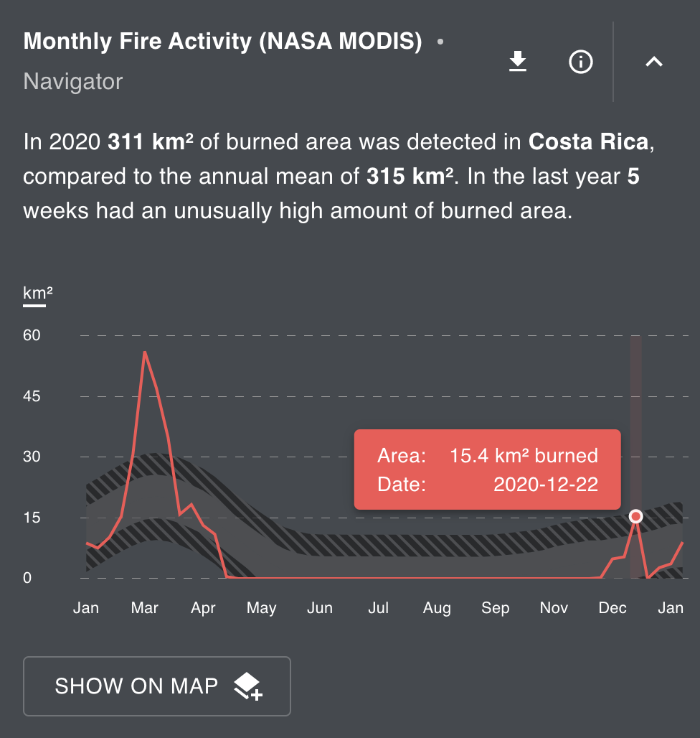The height and width of the screenshot is (738, 700).
Task: Click the small dot beside the widget title
Action: click(440, 42)
